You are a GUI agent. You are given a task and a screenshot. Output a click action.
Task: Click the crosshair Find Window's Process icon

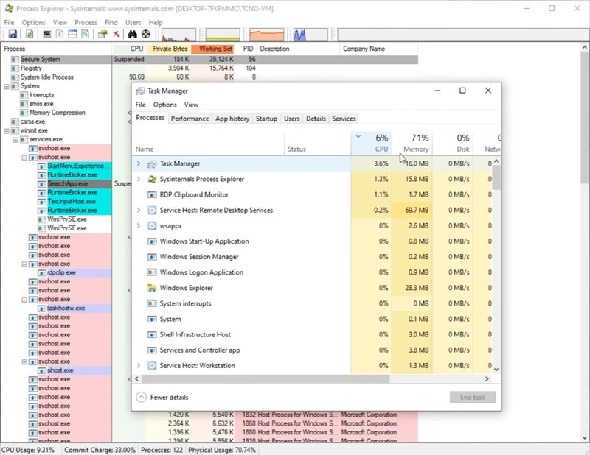[145, 34]
